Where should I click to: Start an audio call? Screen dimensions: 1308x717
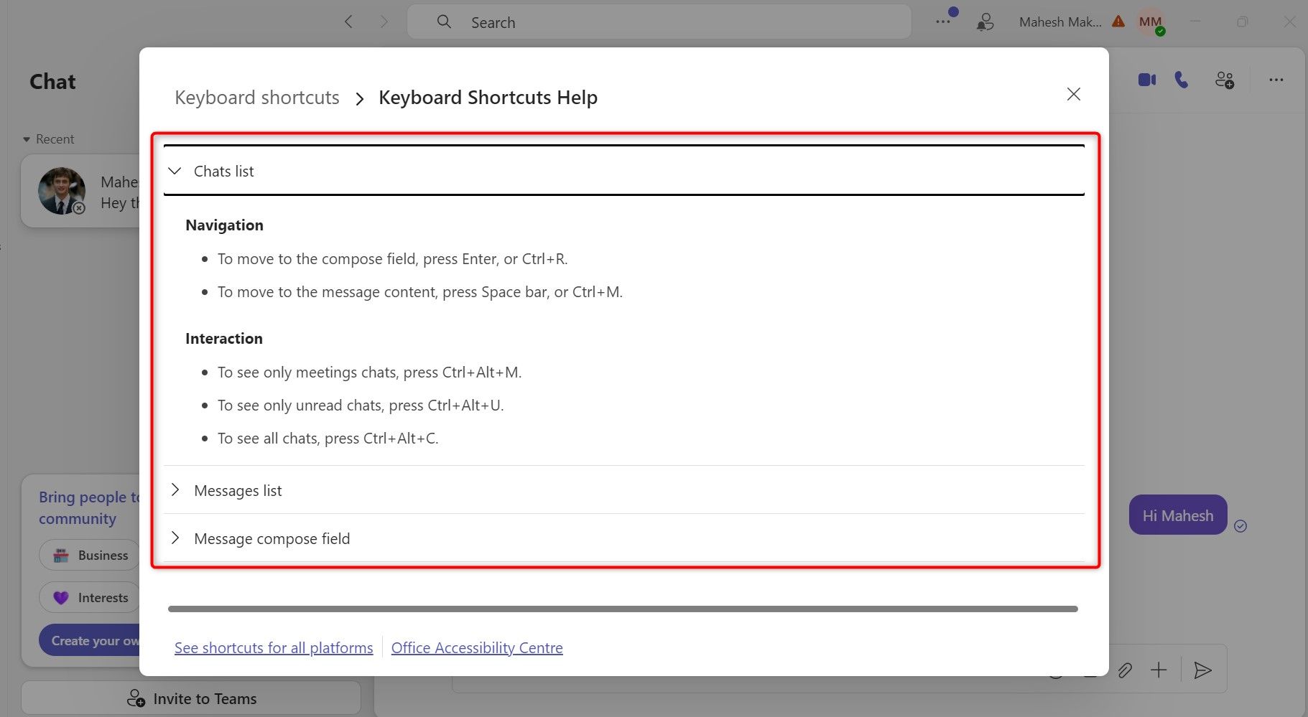[x=1182, y=80]
